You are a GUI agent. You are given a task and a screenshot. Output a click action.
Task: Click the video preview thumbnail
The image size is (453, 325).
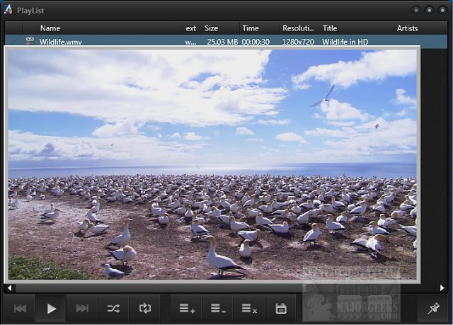[212, 163]
